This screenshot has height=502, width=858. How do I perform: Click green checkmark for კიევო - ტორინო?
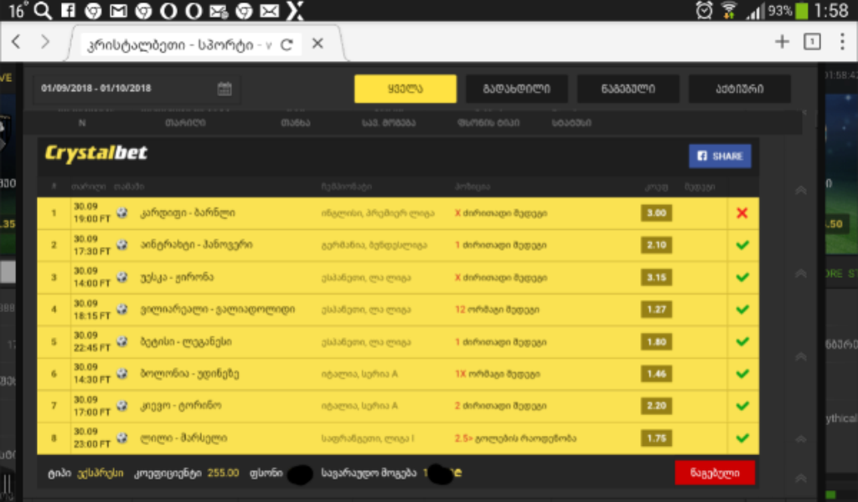click(x=742, y=406)
